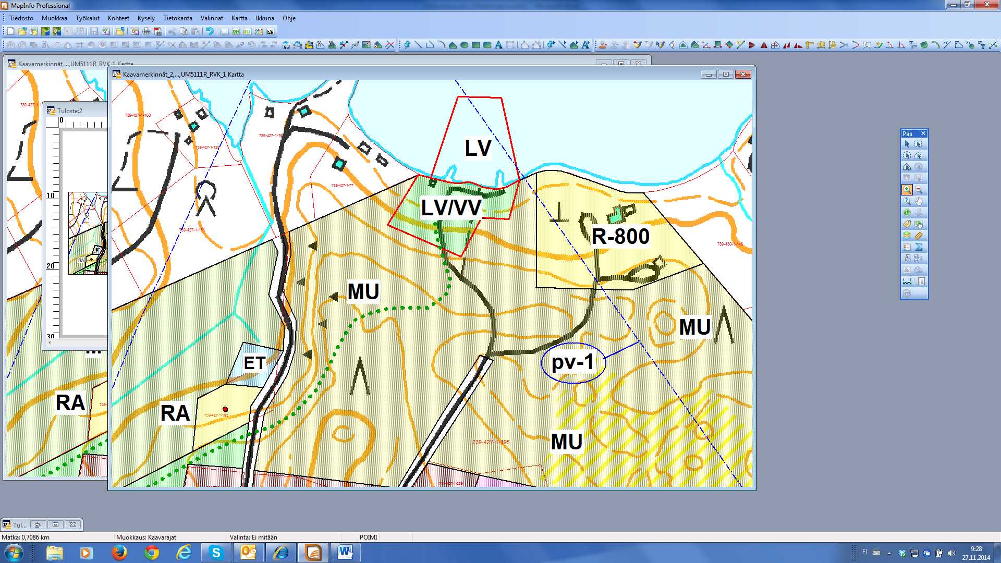Viewport: 1001px width, 563px height.
Task: Open Layer Control from Pää toolbox
Action: [907, 236]
